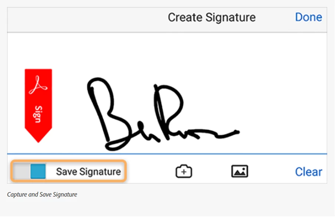Click the blue signature baseline

click(x=167, y=154)
